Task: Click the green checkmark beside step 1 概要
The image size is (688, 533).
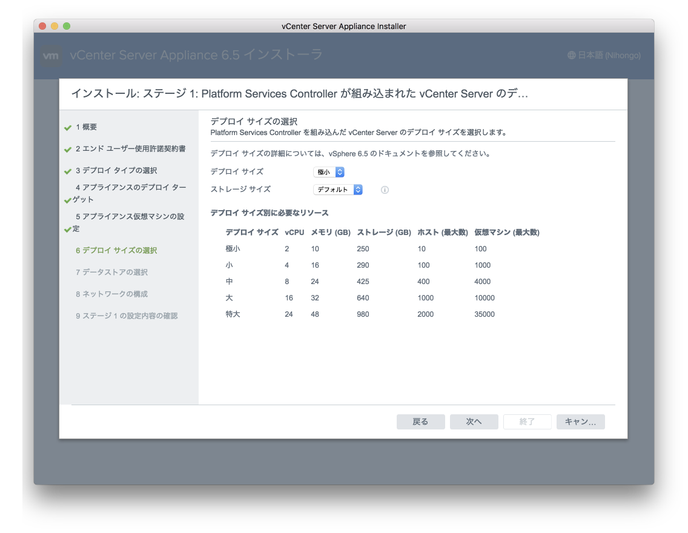Action: point(67,127)
